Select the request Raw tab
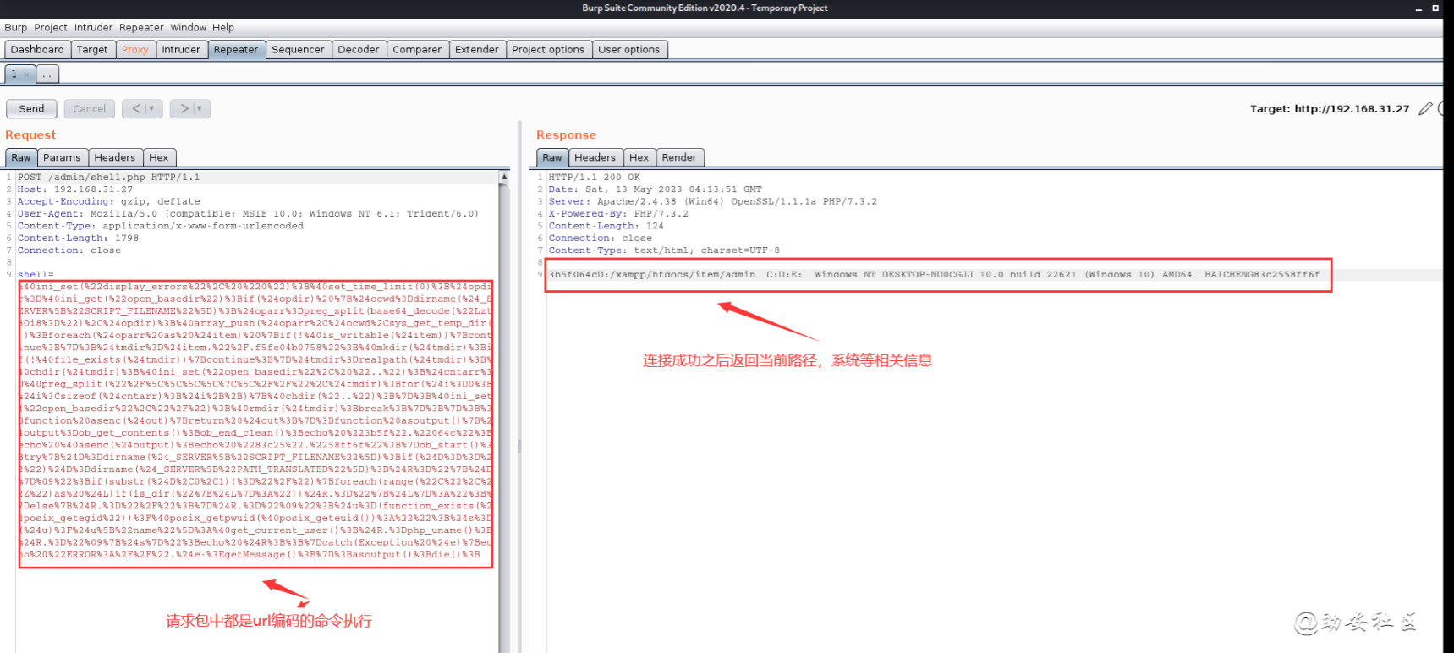This screenshot has height=653, width=1454. (x=21, y=157)
